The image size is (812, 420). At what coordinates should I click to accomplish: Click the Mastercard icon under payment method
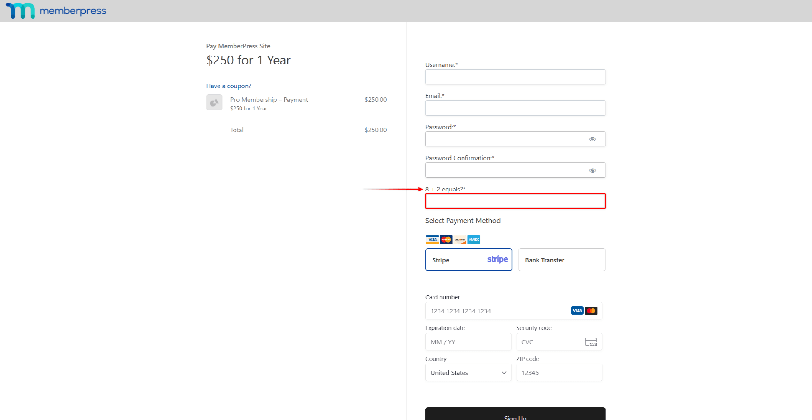pos(446,239)
